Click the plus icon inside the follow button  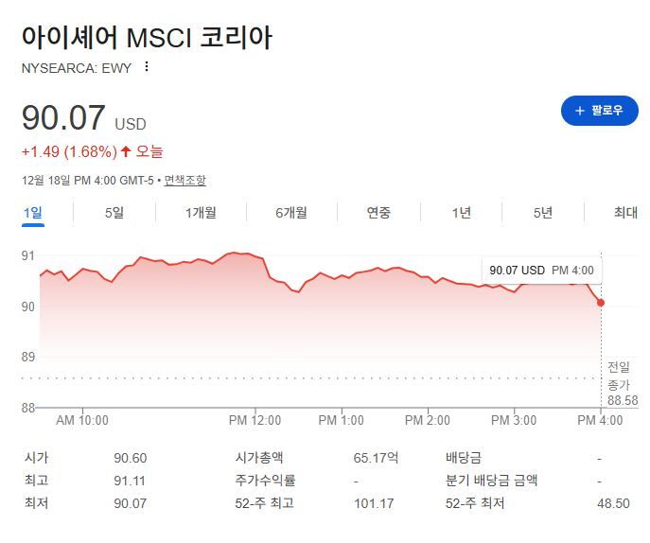point(580,111)
